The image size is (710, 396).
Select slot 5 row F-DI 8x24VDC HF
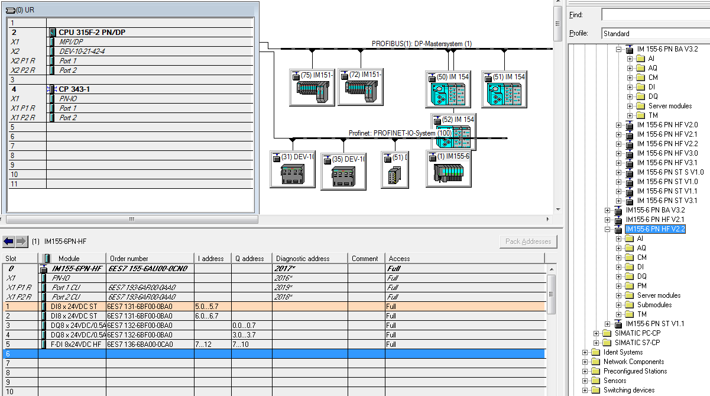274,344
